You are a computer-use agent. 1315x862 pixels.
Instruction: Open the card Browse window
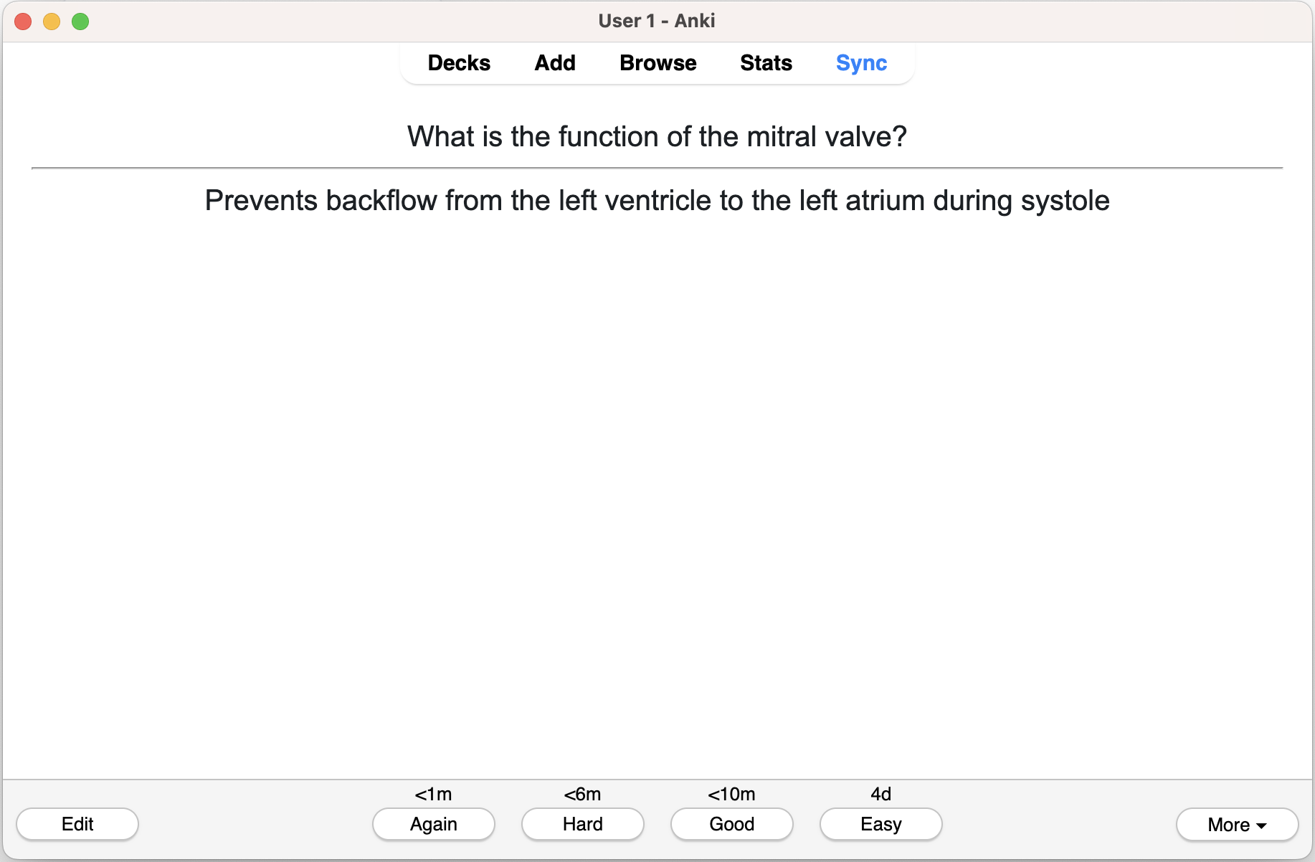(x=657, y=63)
